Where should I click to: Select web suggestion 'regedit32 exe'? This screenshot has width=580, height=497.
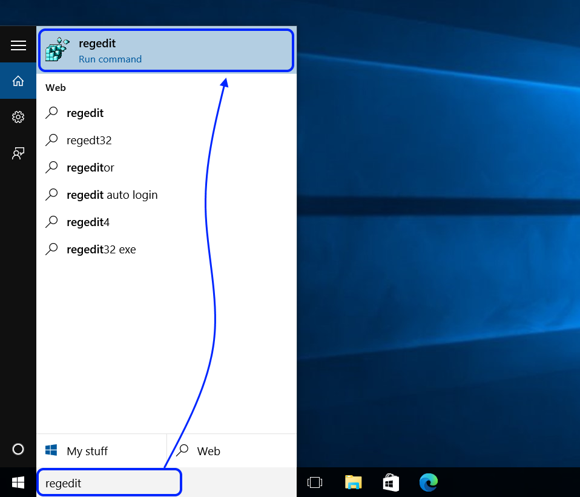[166, 250]
